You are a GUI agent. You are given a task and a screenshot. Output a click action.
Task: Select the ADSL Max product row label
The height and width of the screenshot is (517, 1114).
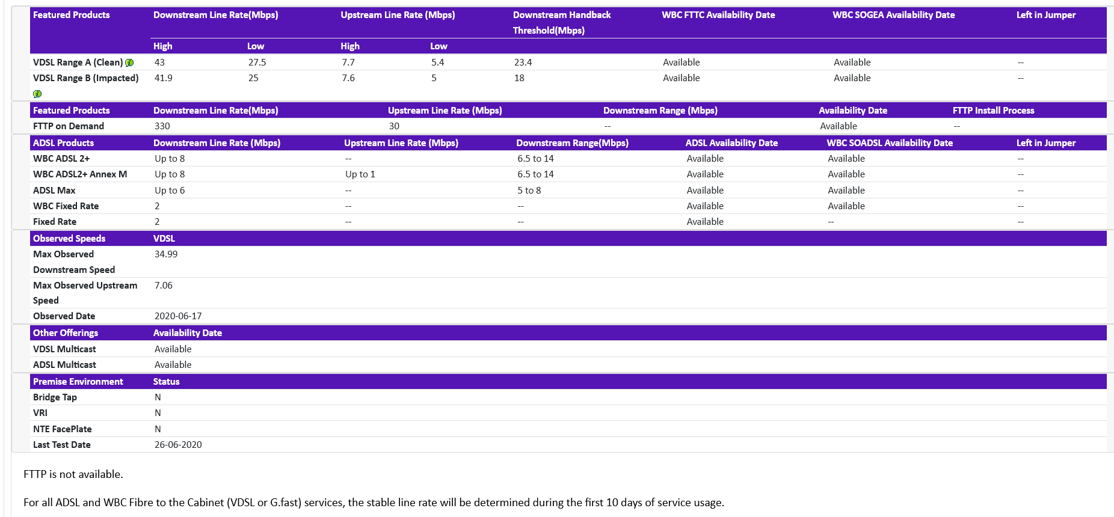pos(54,191)
